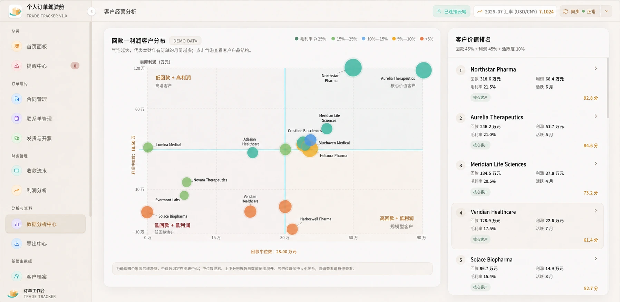The height and width of the screenshot is (302, 620).
Task: Click the Northstar Pharma bubble in chart
Action: (353, 68)
